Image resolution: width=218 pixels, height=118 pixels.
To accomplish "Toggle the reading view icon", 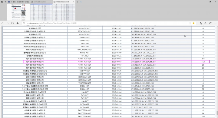I will pyautogui.click(x=190, y=23).
